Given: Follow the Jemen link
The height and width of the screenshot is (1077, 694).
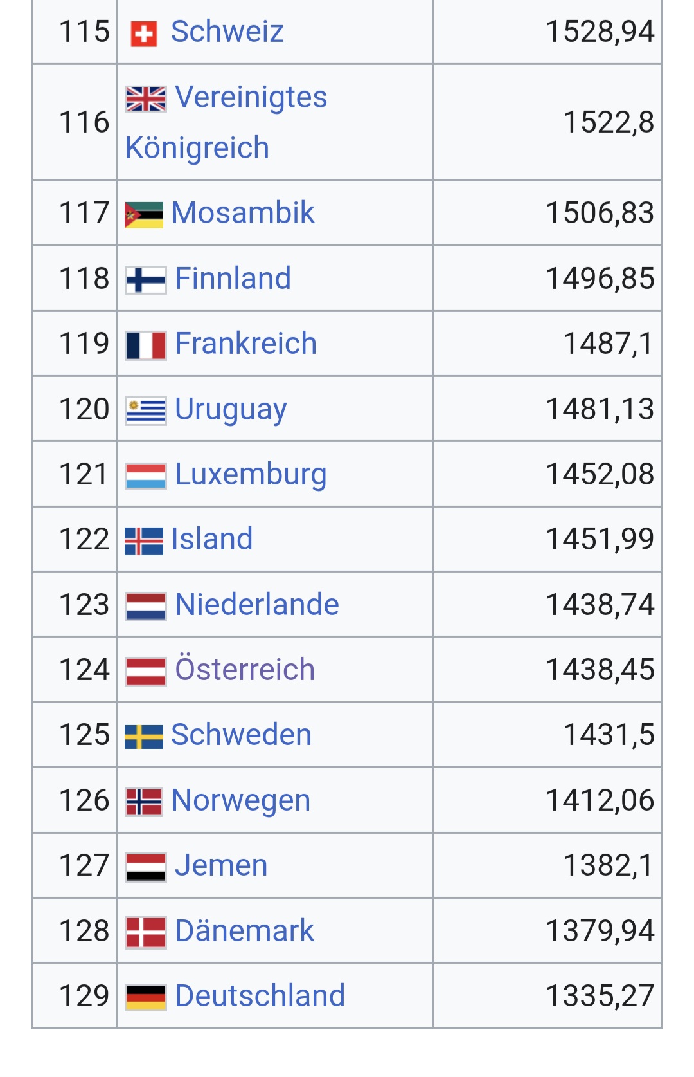Looking at the screenshot, I should tap(221, 865).
